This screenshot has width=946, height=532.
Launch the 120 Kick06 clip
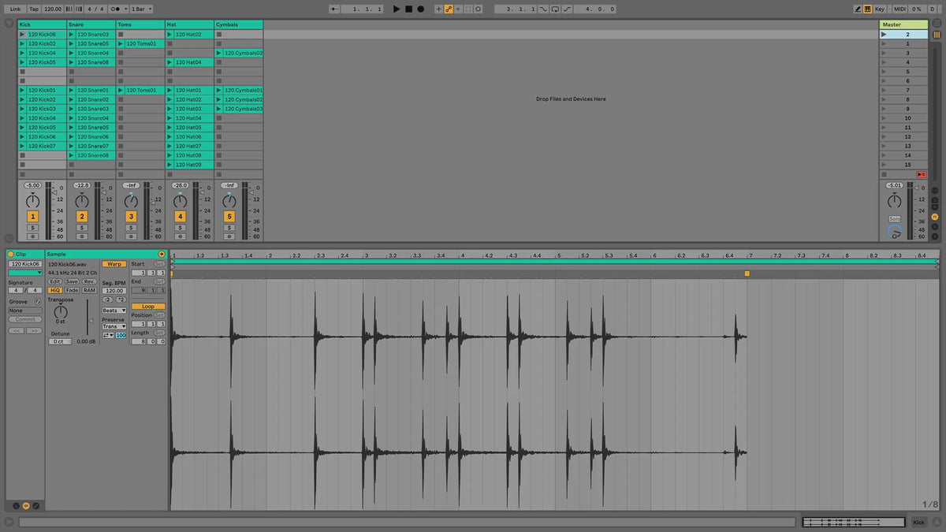23,35
